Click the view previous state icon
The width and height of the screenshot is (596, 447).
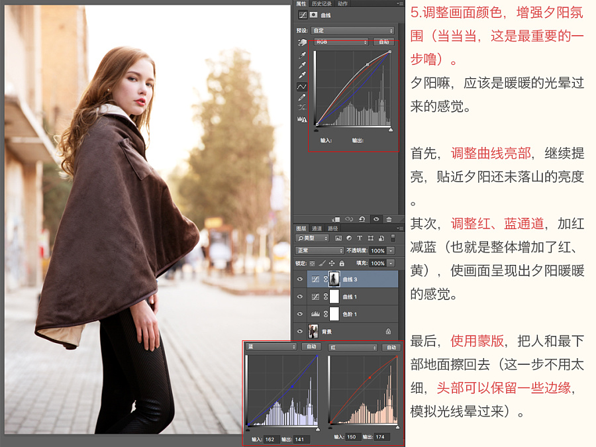click(349, 219)
